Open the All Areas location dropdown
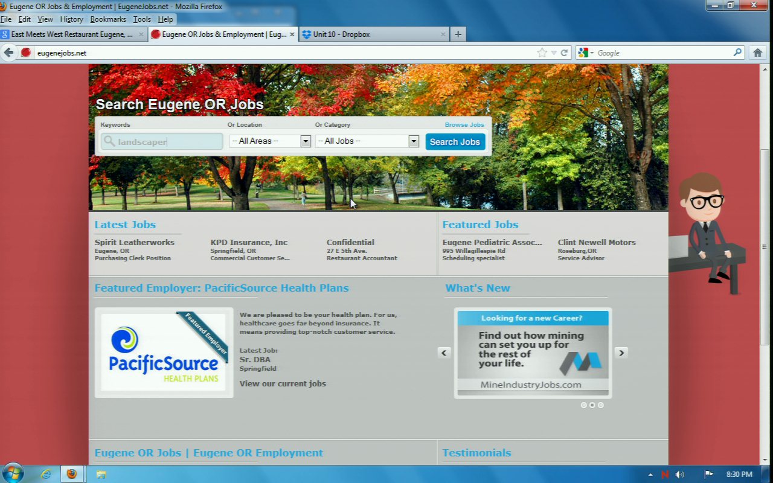Image resolution: width=773 pixels, height=483 pixels. pyautogui.click(x=270, y=141)
